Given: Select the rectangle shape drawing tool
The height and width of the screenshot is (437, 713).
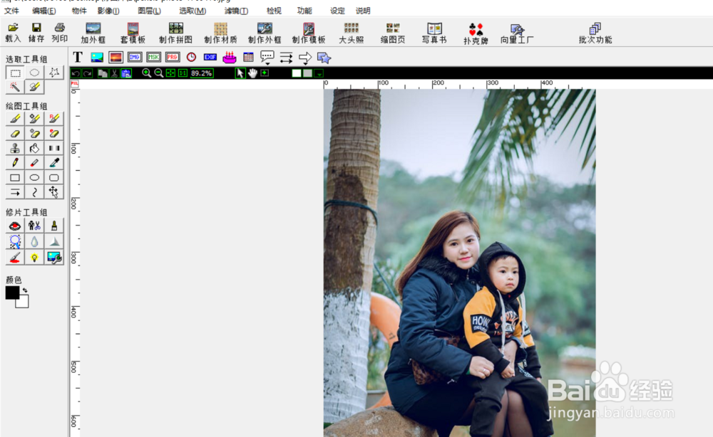Looking at the screenshot, I should [15, 177].
